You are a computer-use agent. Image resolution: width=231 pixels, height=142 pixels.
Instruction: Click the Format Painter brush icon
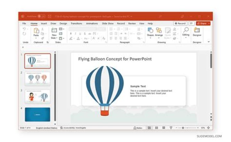pos(42,38)
